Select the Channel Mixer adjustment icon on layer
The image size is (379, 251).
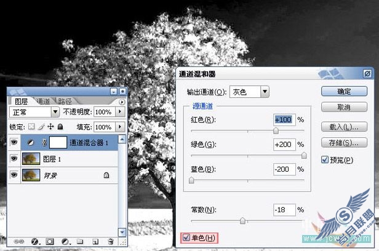click(x=31, y=143)
